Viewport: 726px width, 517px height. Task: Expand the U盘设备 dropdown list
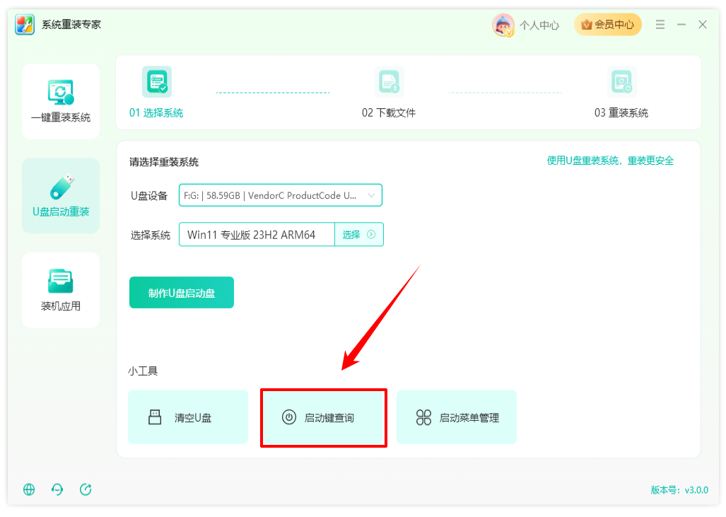pyautogui.click(x=281, y=195)
